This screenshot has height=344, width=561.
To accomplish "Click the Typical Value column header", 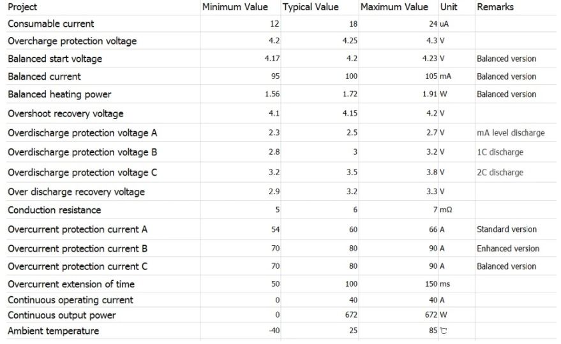I will click(x=310, y=7).
